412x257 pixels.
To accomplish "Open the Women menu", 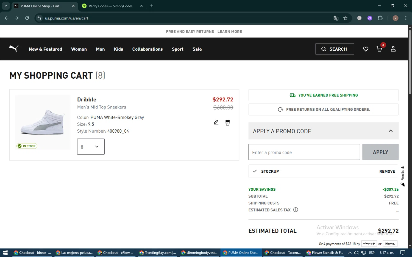I will tap(79, 49).
